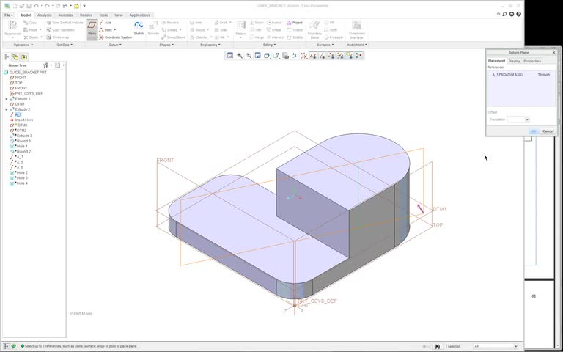Click the Save icon in quick access toolbar

coord(29,6)
